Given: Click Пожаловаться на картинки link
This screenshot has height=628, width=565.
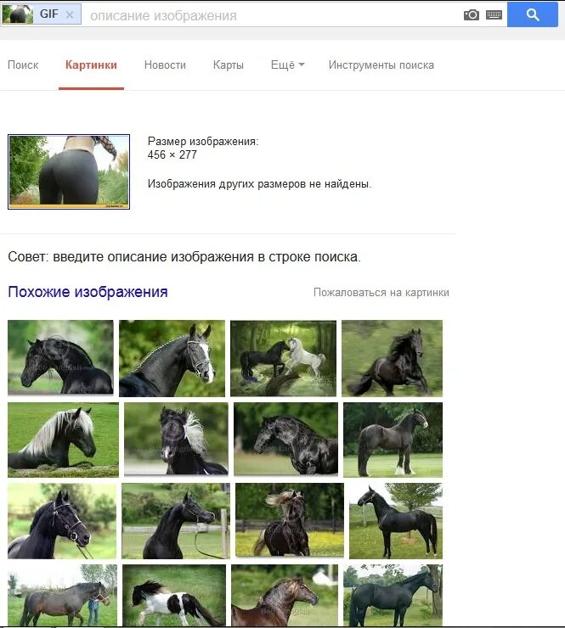Looking at the screenshot, I should click(x=381, y=293).
